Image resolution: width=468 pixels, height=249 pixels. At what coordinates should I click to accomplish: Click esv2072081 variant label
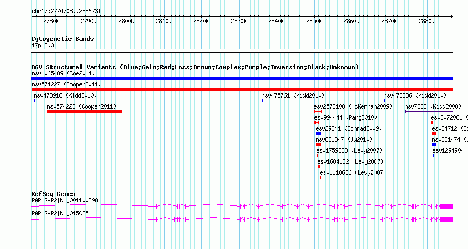point(449,117)
